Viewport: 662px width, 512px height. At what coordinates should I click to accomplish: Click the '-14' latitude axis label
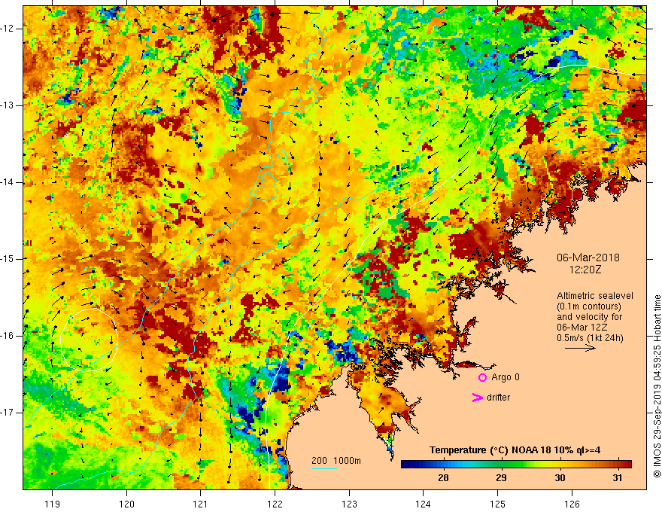click(x=8, y=182)
